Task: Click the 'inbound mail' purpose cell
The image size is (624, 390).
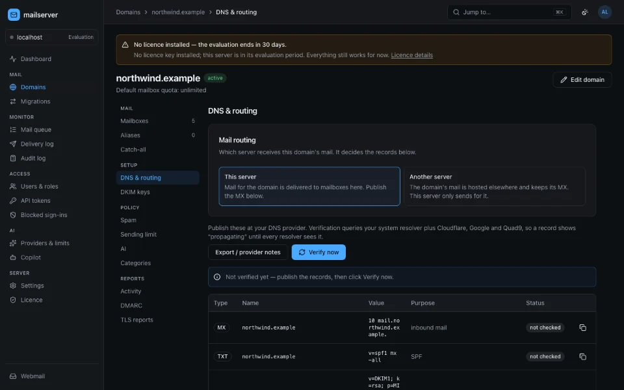Action: 428,328
